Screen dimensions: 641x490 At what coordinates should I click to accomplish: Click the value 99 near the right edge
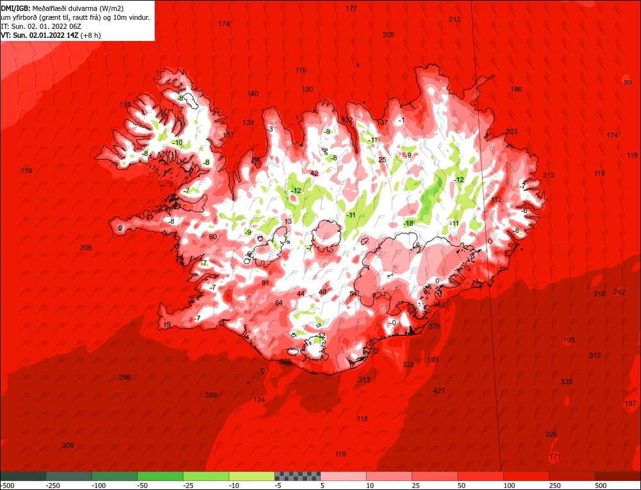(x=628, y=83)
